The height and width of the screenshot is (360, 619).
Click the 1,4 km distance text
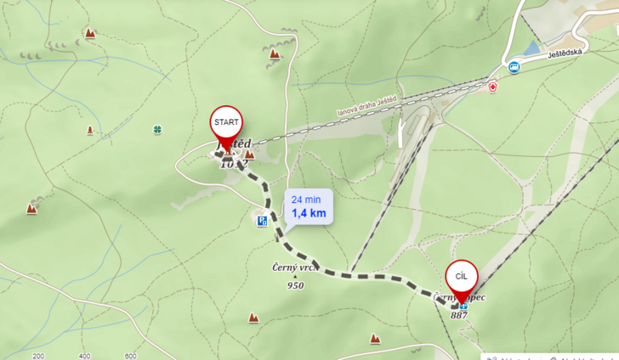(309, 213)
